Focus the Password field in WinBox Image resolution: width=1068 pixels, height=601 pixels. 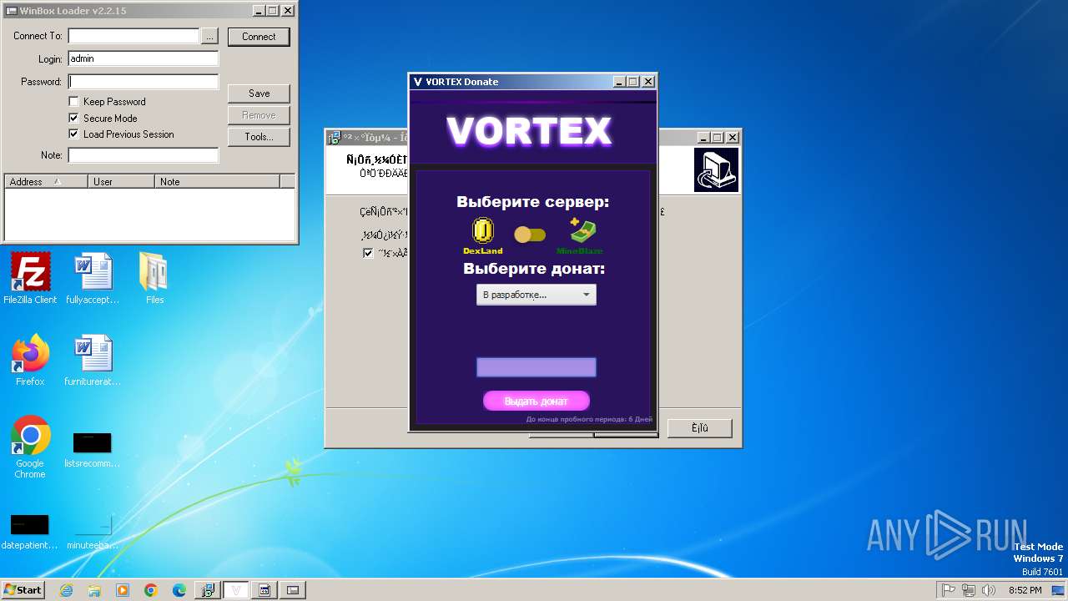click(143, 82)
